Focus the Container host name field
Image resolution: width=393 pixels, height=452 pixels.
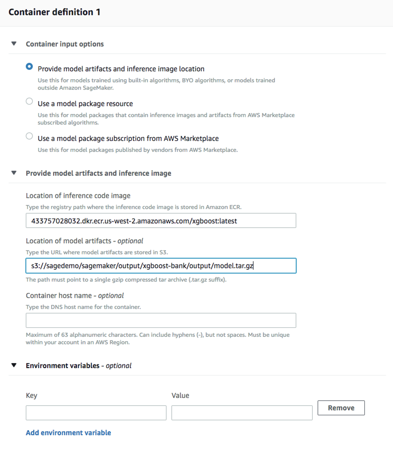click(161, 320)
